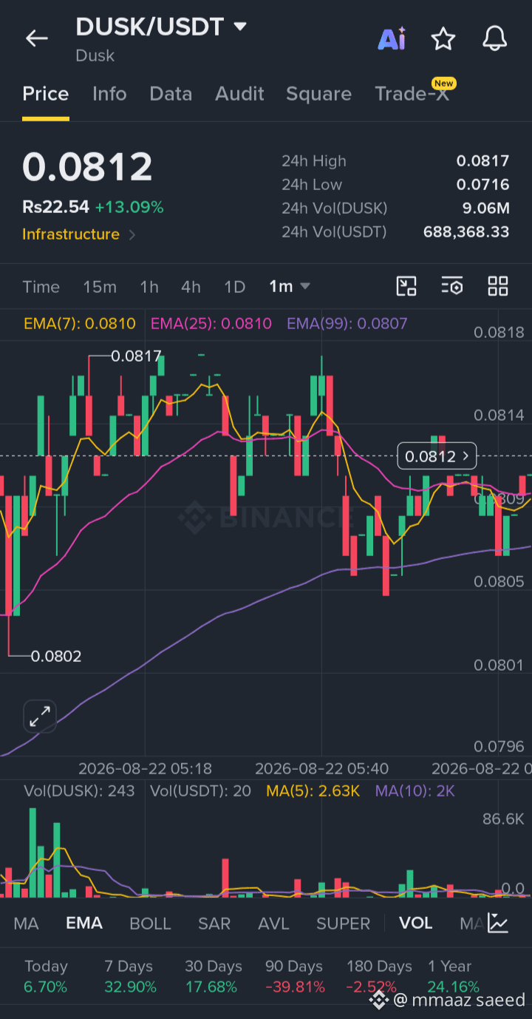Open the four-square grid layout icon
The width and height of the screenshot is (532, 1019).
coord(498,286)
